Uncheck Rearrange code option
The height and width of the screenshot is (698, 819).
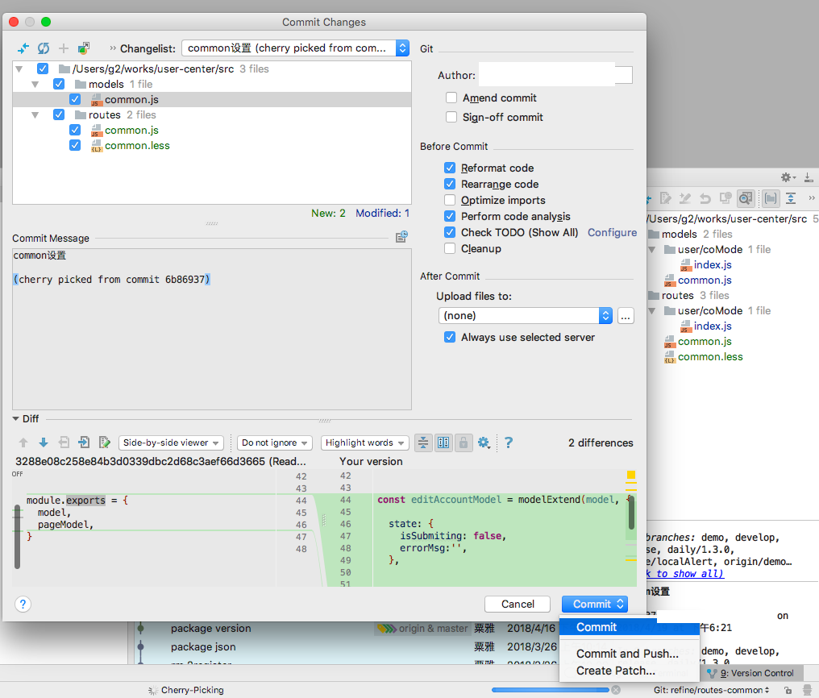tap(450, 184)
